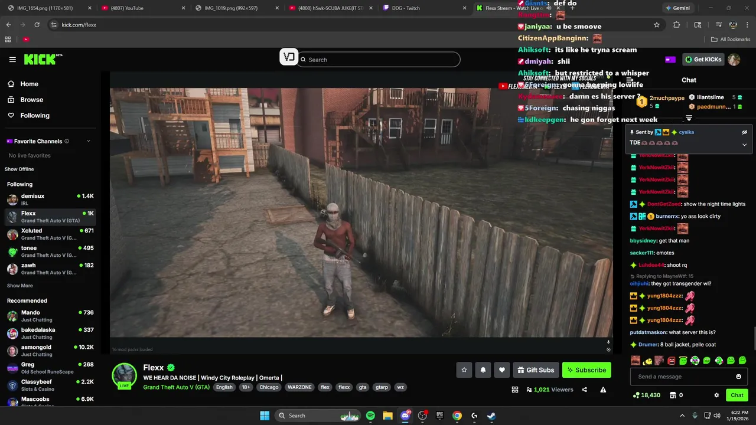Toggle Show Offline channels
Image resolution: width=756 pixels, height=425 pixels.
tap(19, 169)
